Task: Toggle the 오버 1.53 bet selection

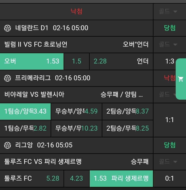Action: click(32, 61)
